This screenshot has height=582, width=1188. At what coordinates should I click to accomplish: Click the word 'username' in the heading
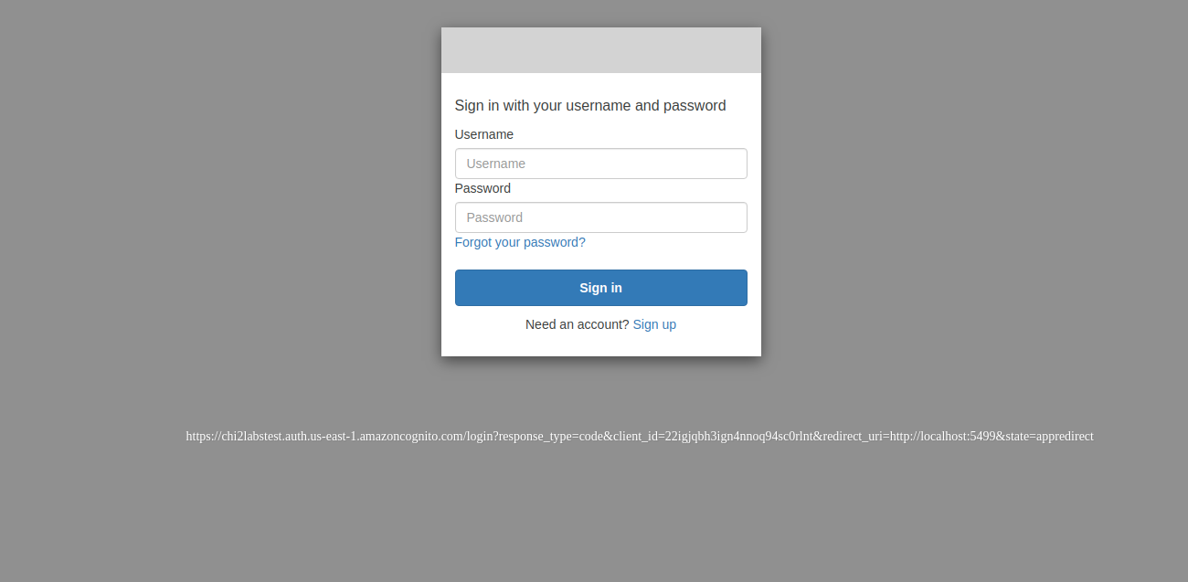[x=598, y=105]
